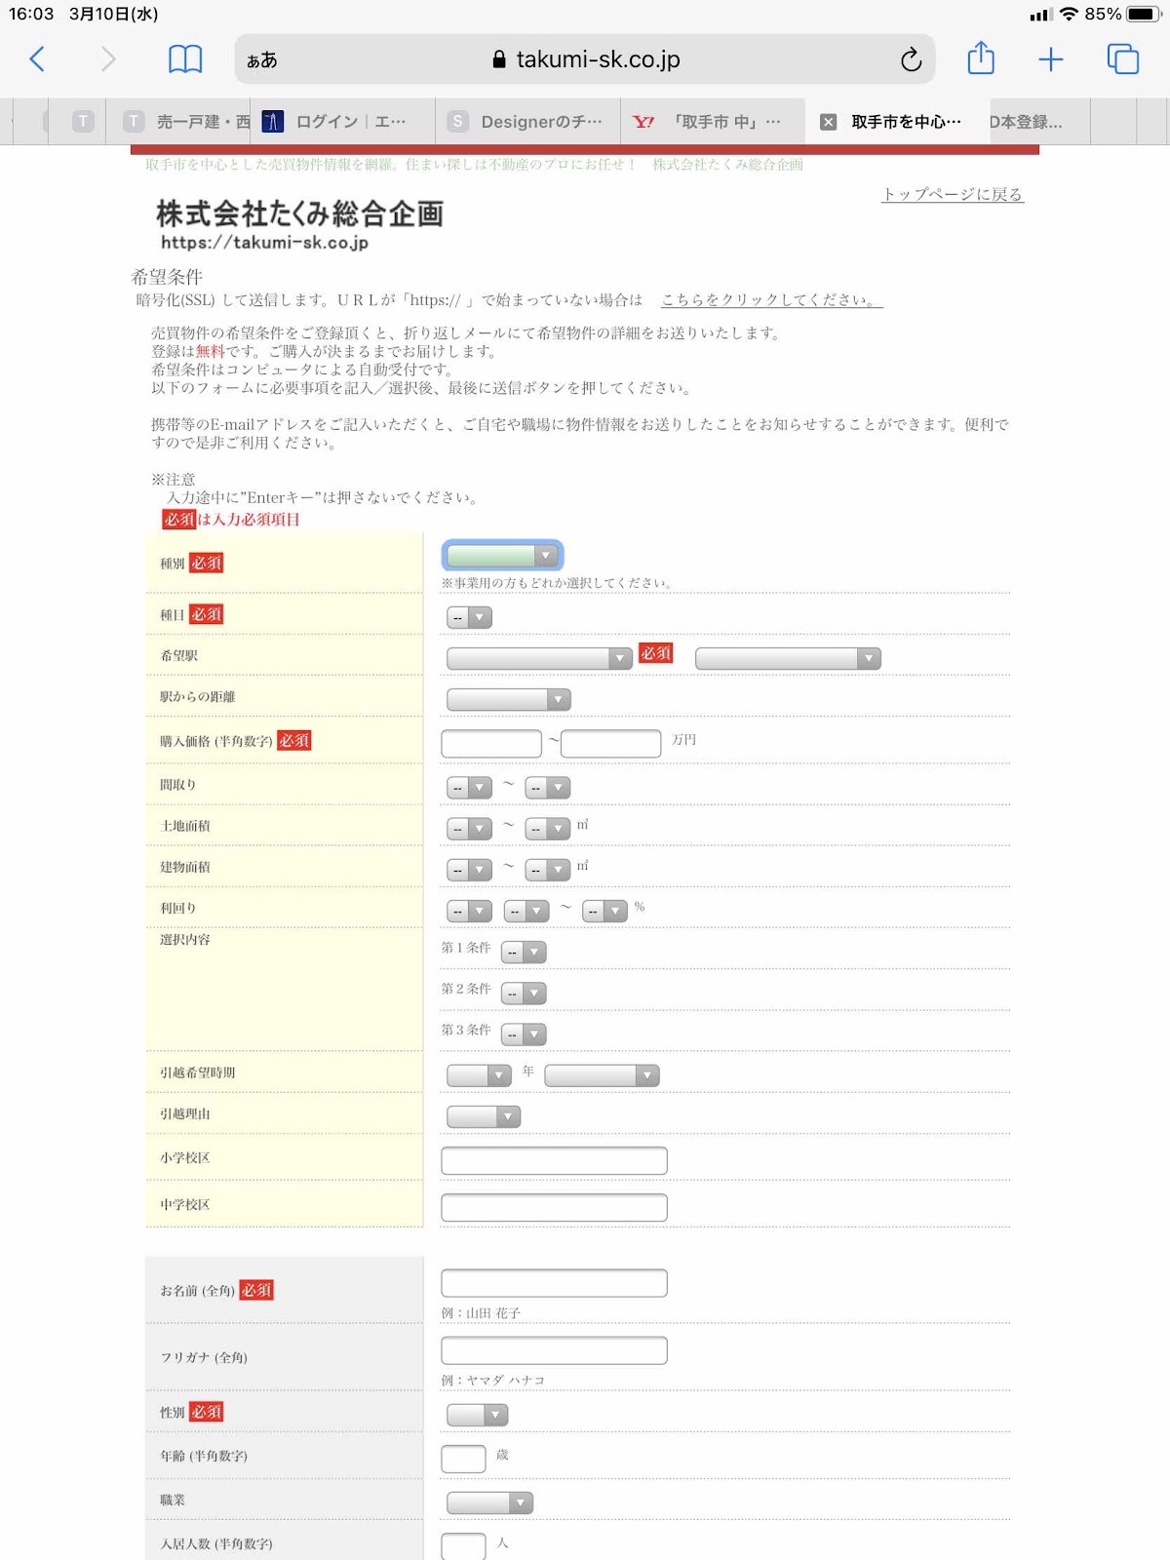This screenshot has width=1170, height=1560.
Task: Open the 引越希望時期 month dropdown after 年
Action: pos(603,1075)
